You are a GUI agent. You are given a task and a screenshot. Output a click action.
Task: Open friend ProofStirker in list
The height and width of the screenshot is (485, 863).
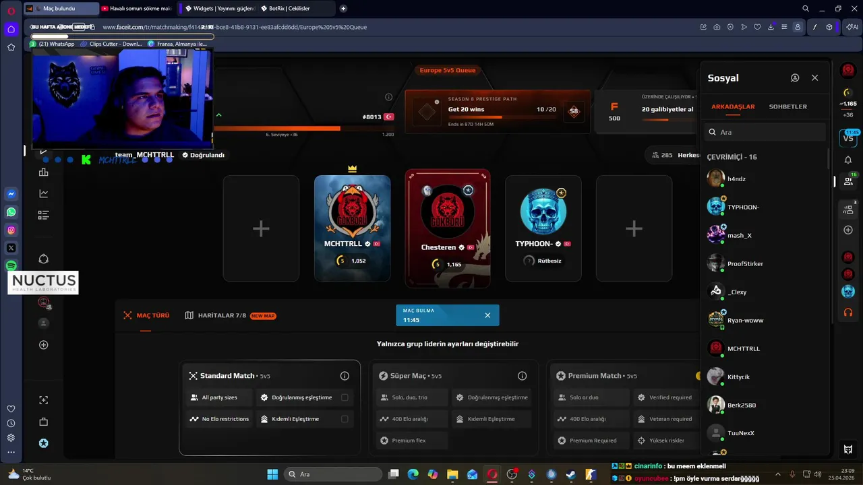(x=765, y=263)
